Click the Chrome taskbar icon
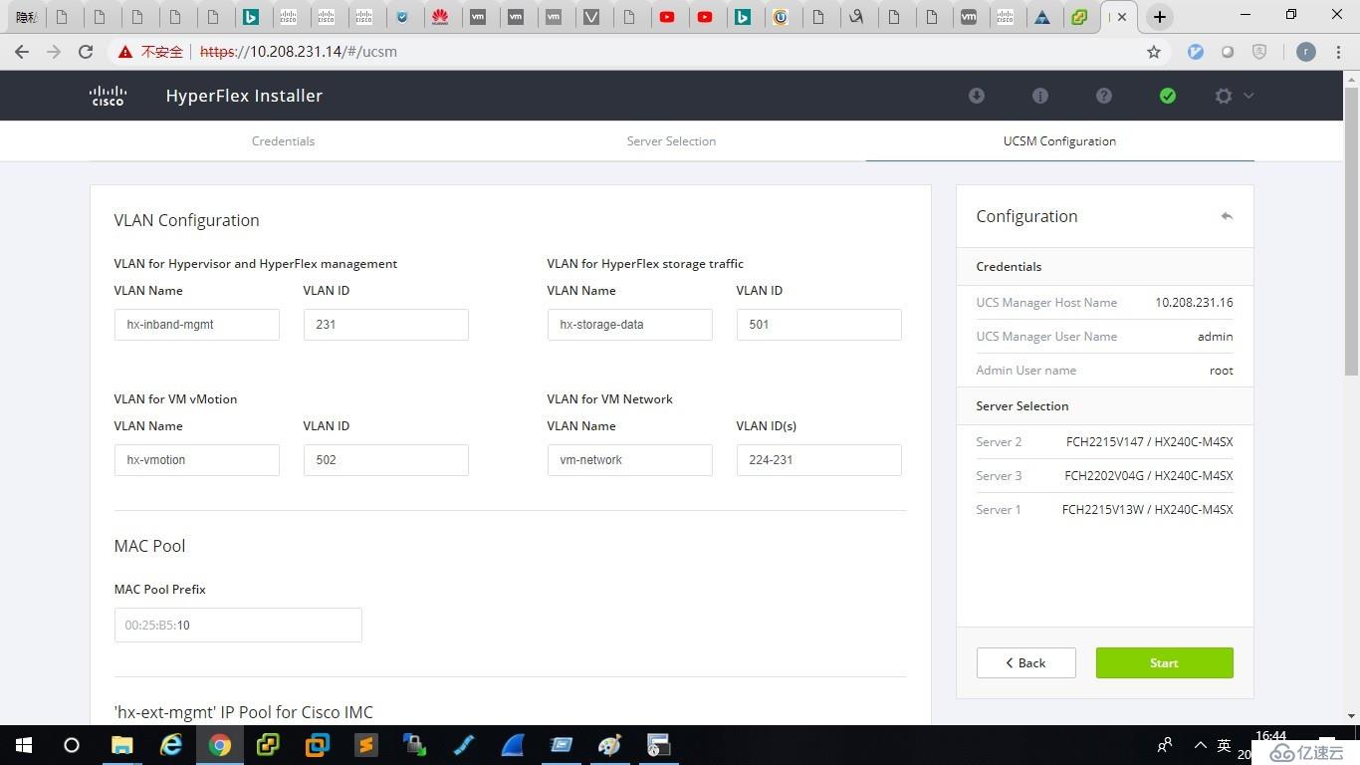Image resolution: width=1360 pixels, height=765 pixels. pos(220,745)
